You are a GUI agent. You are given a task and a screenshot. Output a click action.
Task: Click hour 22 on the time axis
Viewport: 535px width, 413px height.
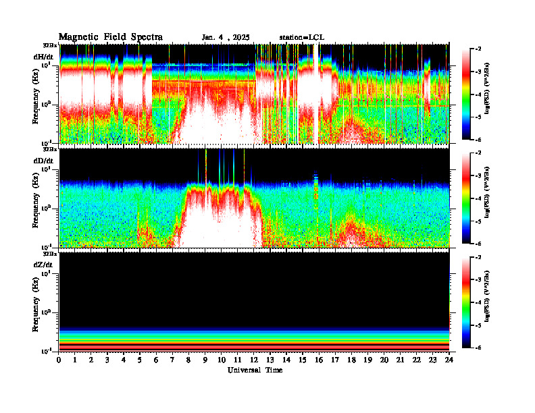tap(417, 360)
